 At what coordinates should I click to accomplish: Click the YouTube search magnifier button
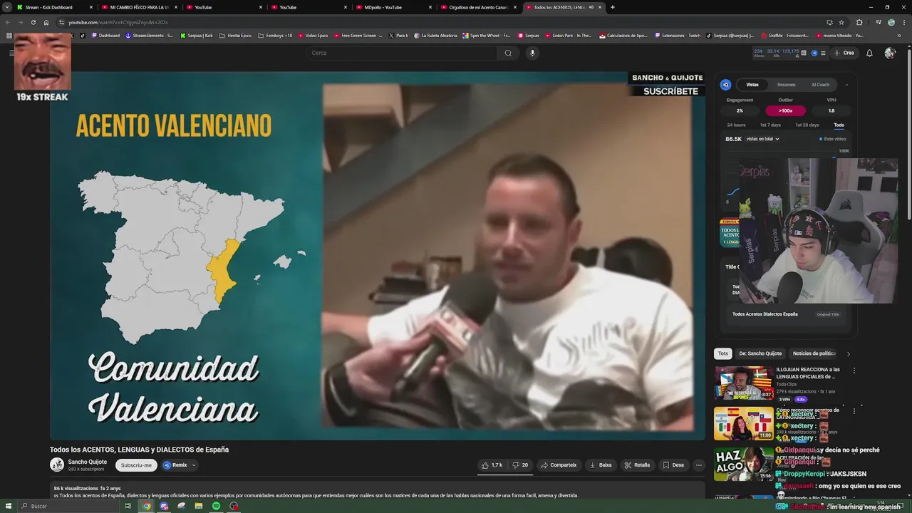[508, 53]
